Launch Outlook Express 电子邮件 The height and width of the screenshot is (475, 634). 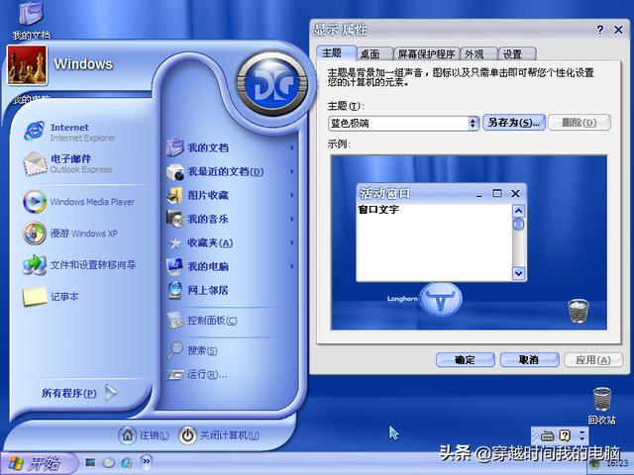point(68,163)
